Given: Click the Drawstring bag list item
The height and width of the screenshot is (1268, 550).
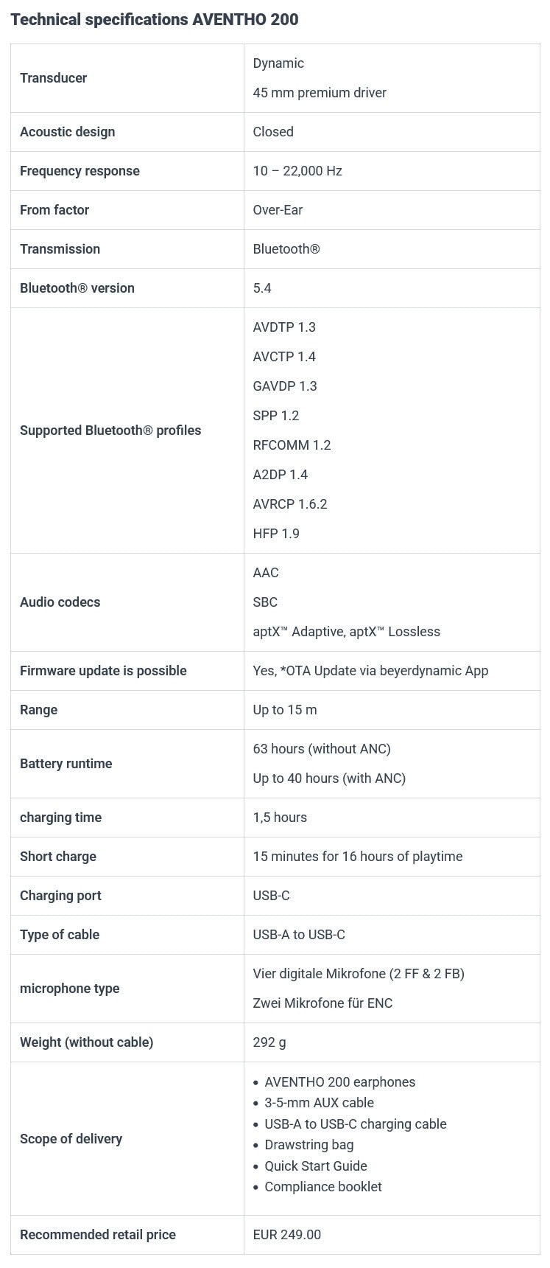Looking at the screenshot, I should click(309, 1145).
